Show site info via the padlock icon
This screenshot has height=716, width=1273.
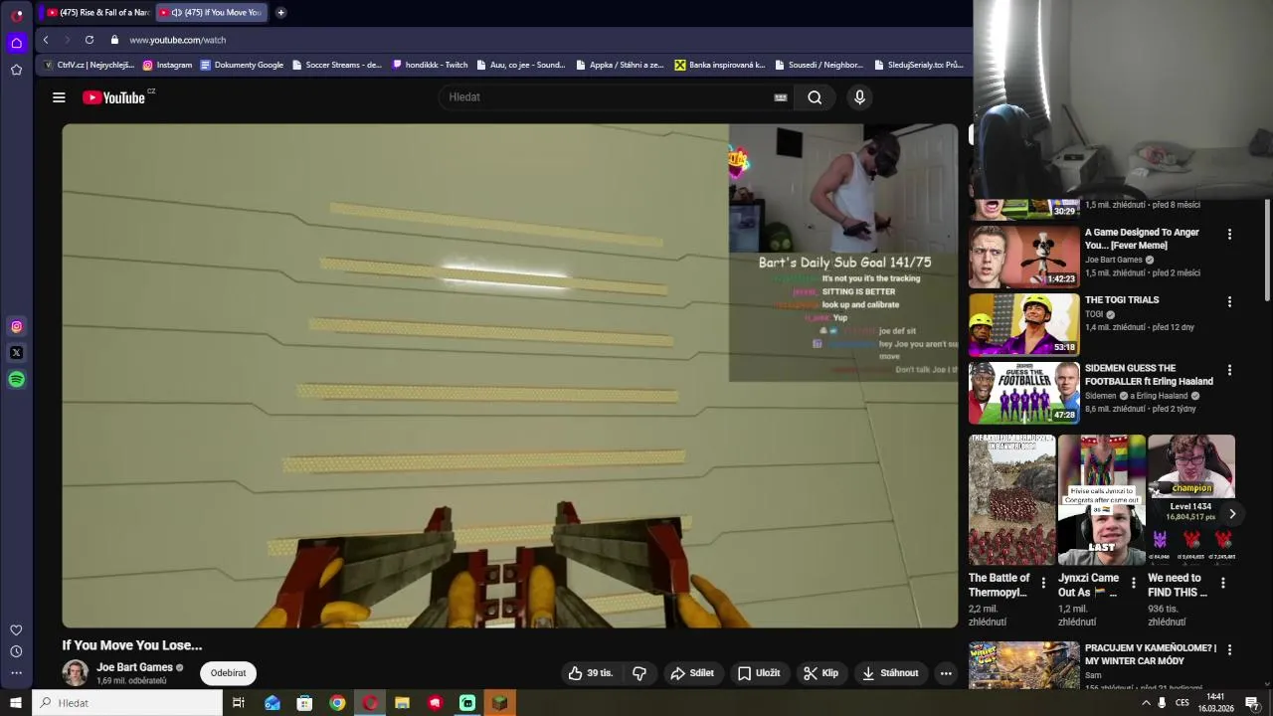[114, 40]
